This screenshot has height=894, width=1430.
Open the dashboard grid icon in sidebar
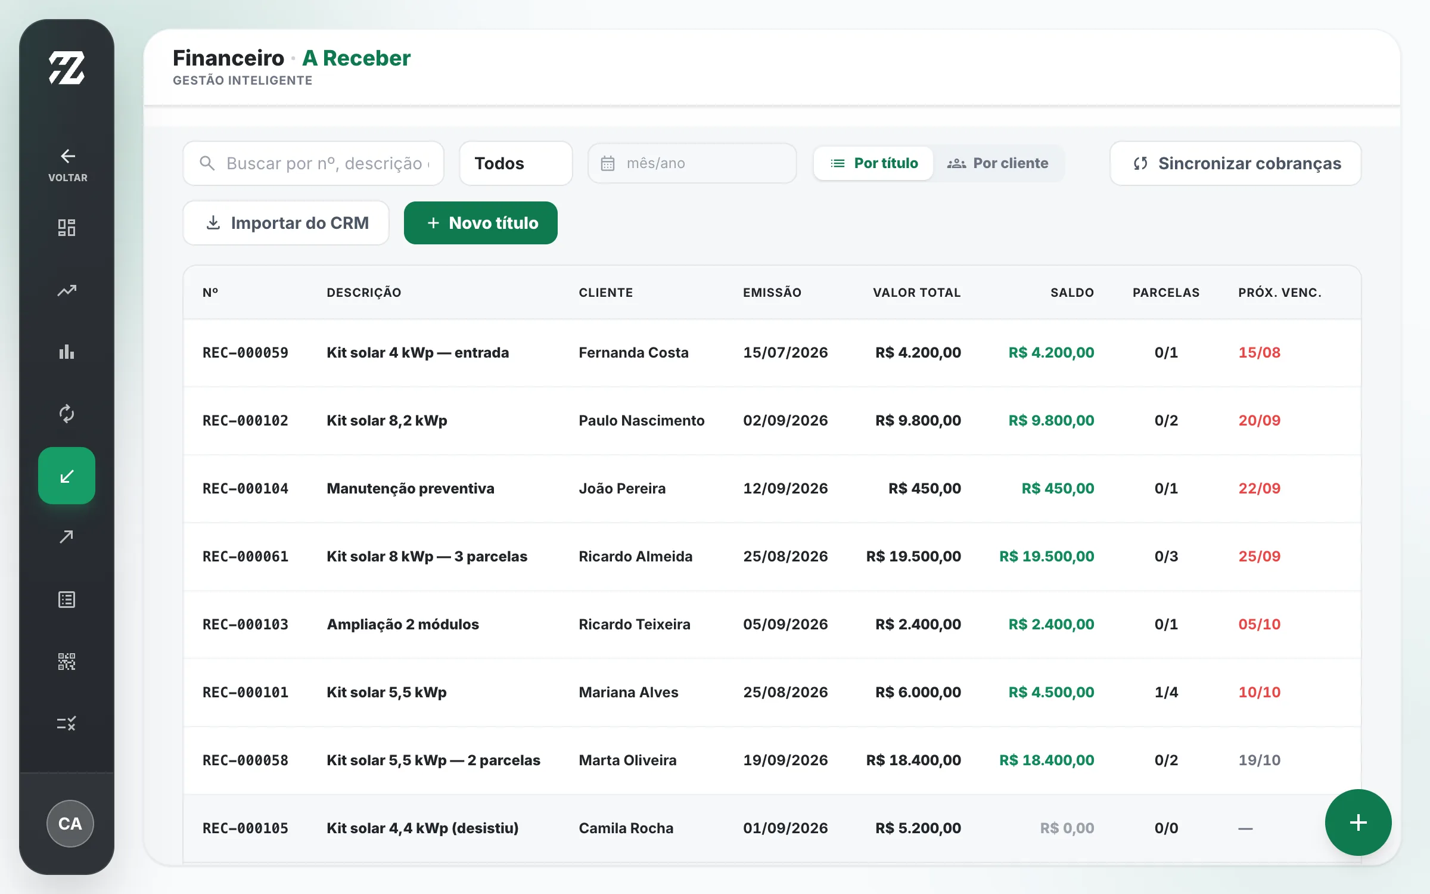[x=67, y=228]
